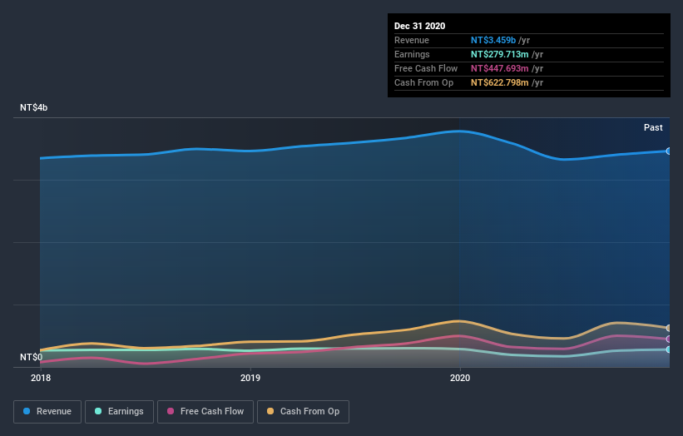Click the NT$447.693m free cash flow value
Viewport: 683px width, 436px height.
coord(500,68)
